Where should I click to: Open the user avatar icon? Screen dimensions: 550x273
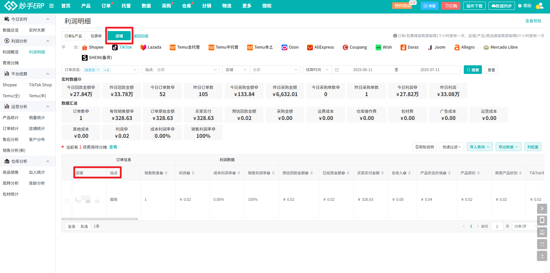[540, 6]
